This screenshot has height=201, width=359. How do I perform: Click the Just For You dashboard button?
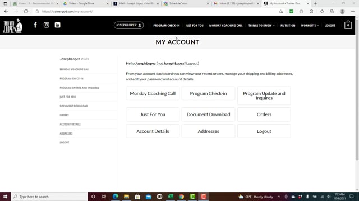pos(153,114)
